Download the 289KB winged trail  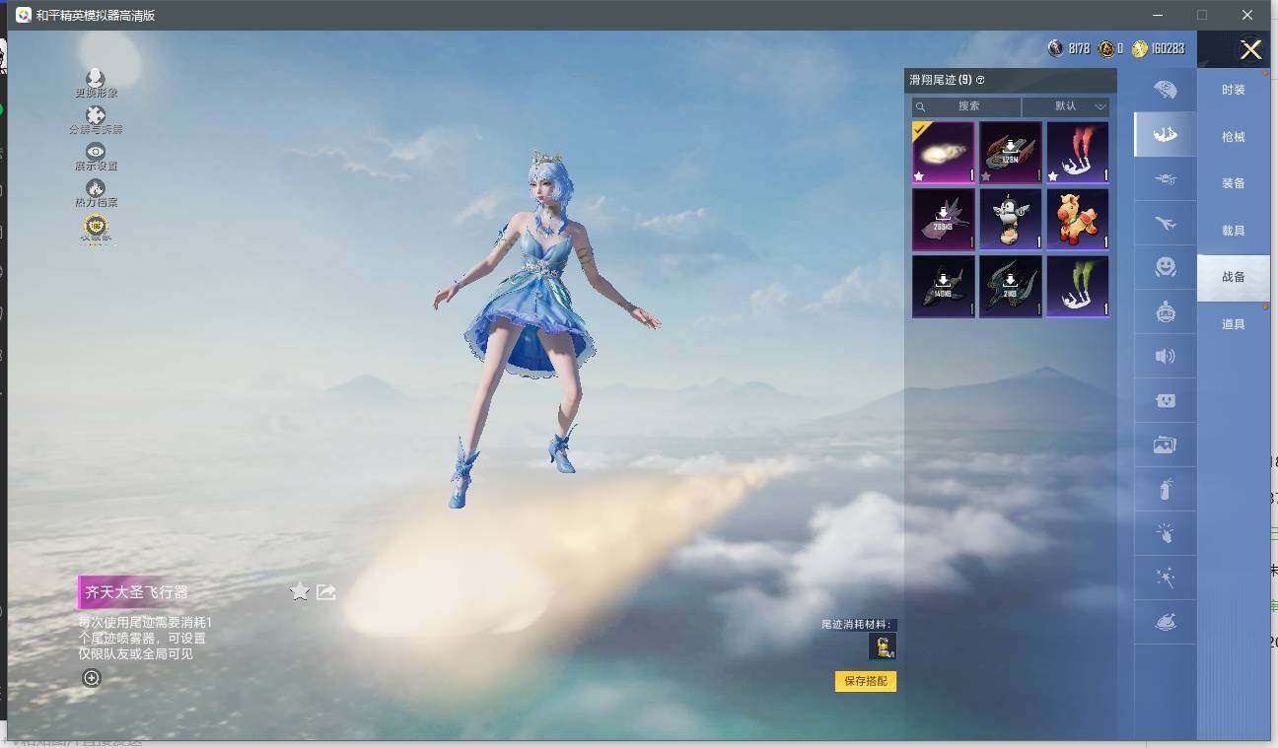[944, 220]
